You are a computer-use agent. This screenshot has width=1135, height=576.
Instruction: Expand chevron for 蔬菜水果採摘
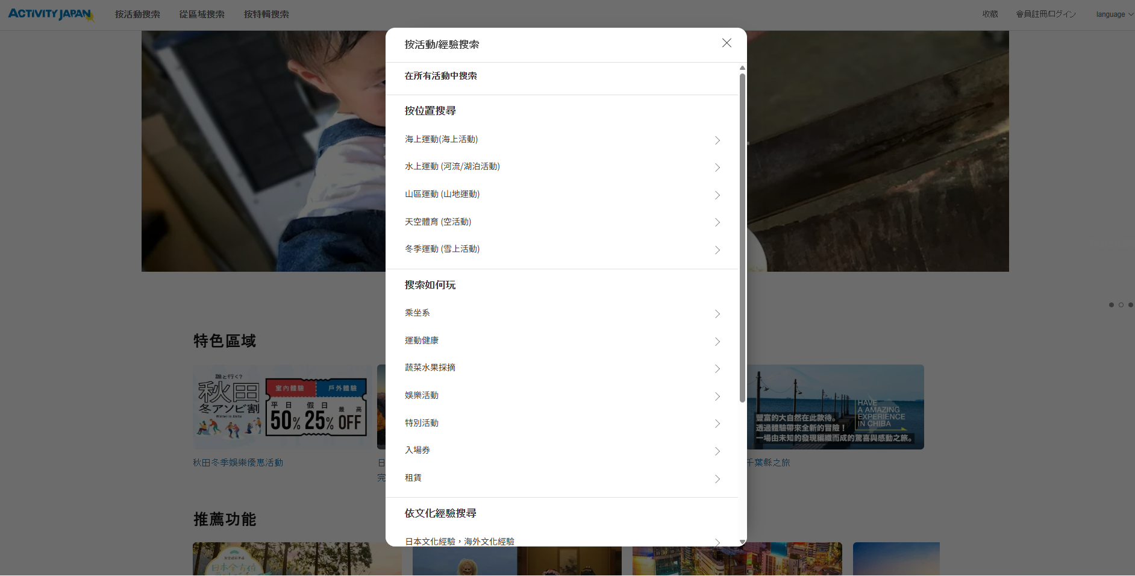coord(718,369)
